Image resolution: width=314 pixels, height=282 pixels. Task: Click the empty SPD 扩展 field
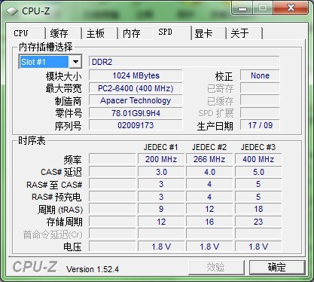[260, 113]
